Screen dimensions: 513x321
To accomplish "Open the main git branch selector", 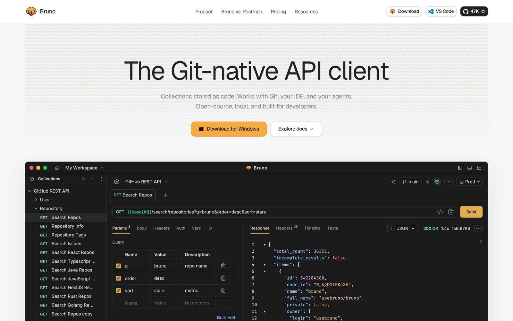I will (410, 182).
